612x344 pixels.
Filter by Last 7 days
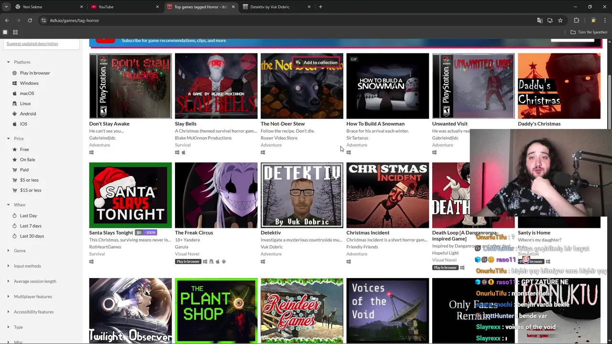31,226
